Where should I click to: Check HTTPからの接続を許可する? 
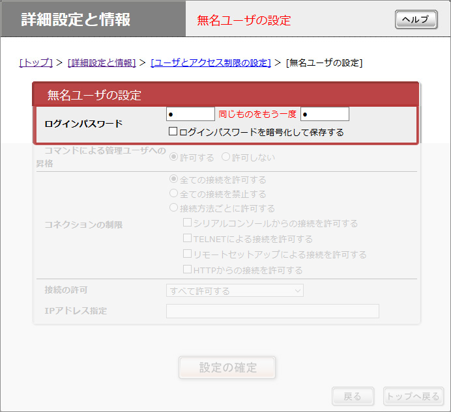188,269
